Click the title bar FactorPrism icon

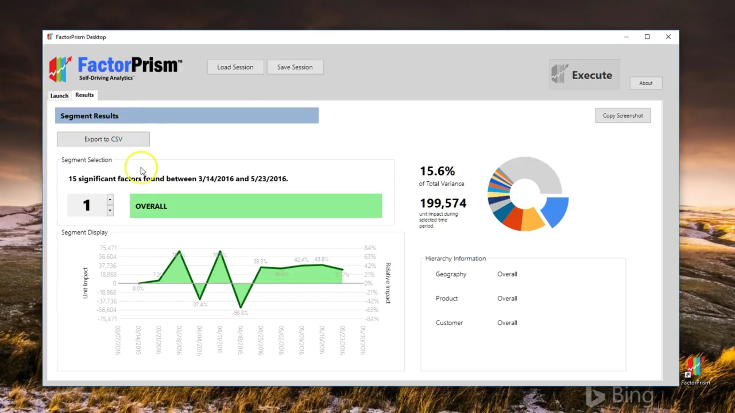pos(50,37)
